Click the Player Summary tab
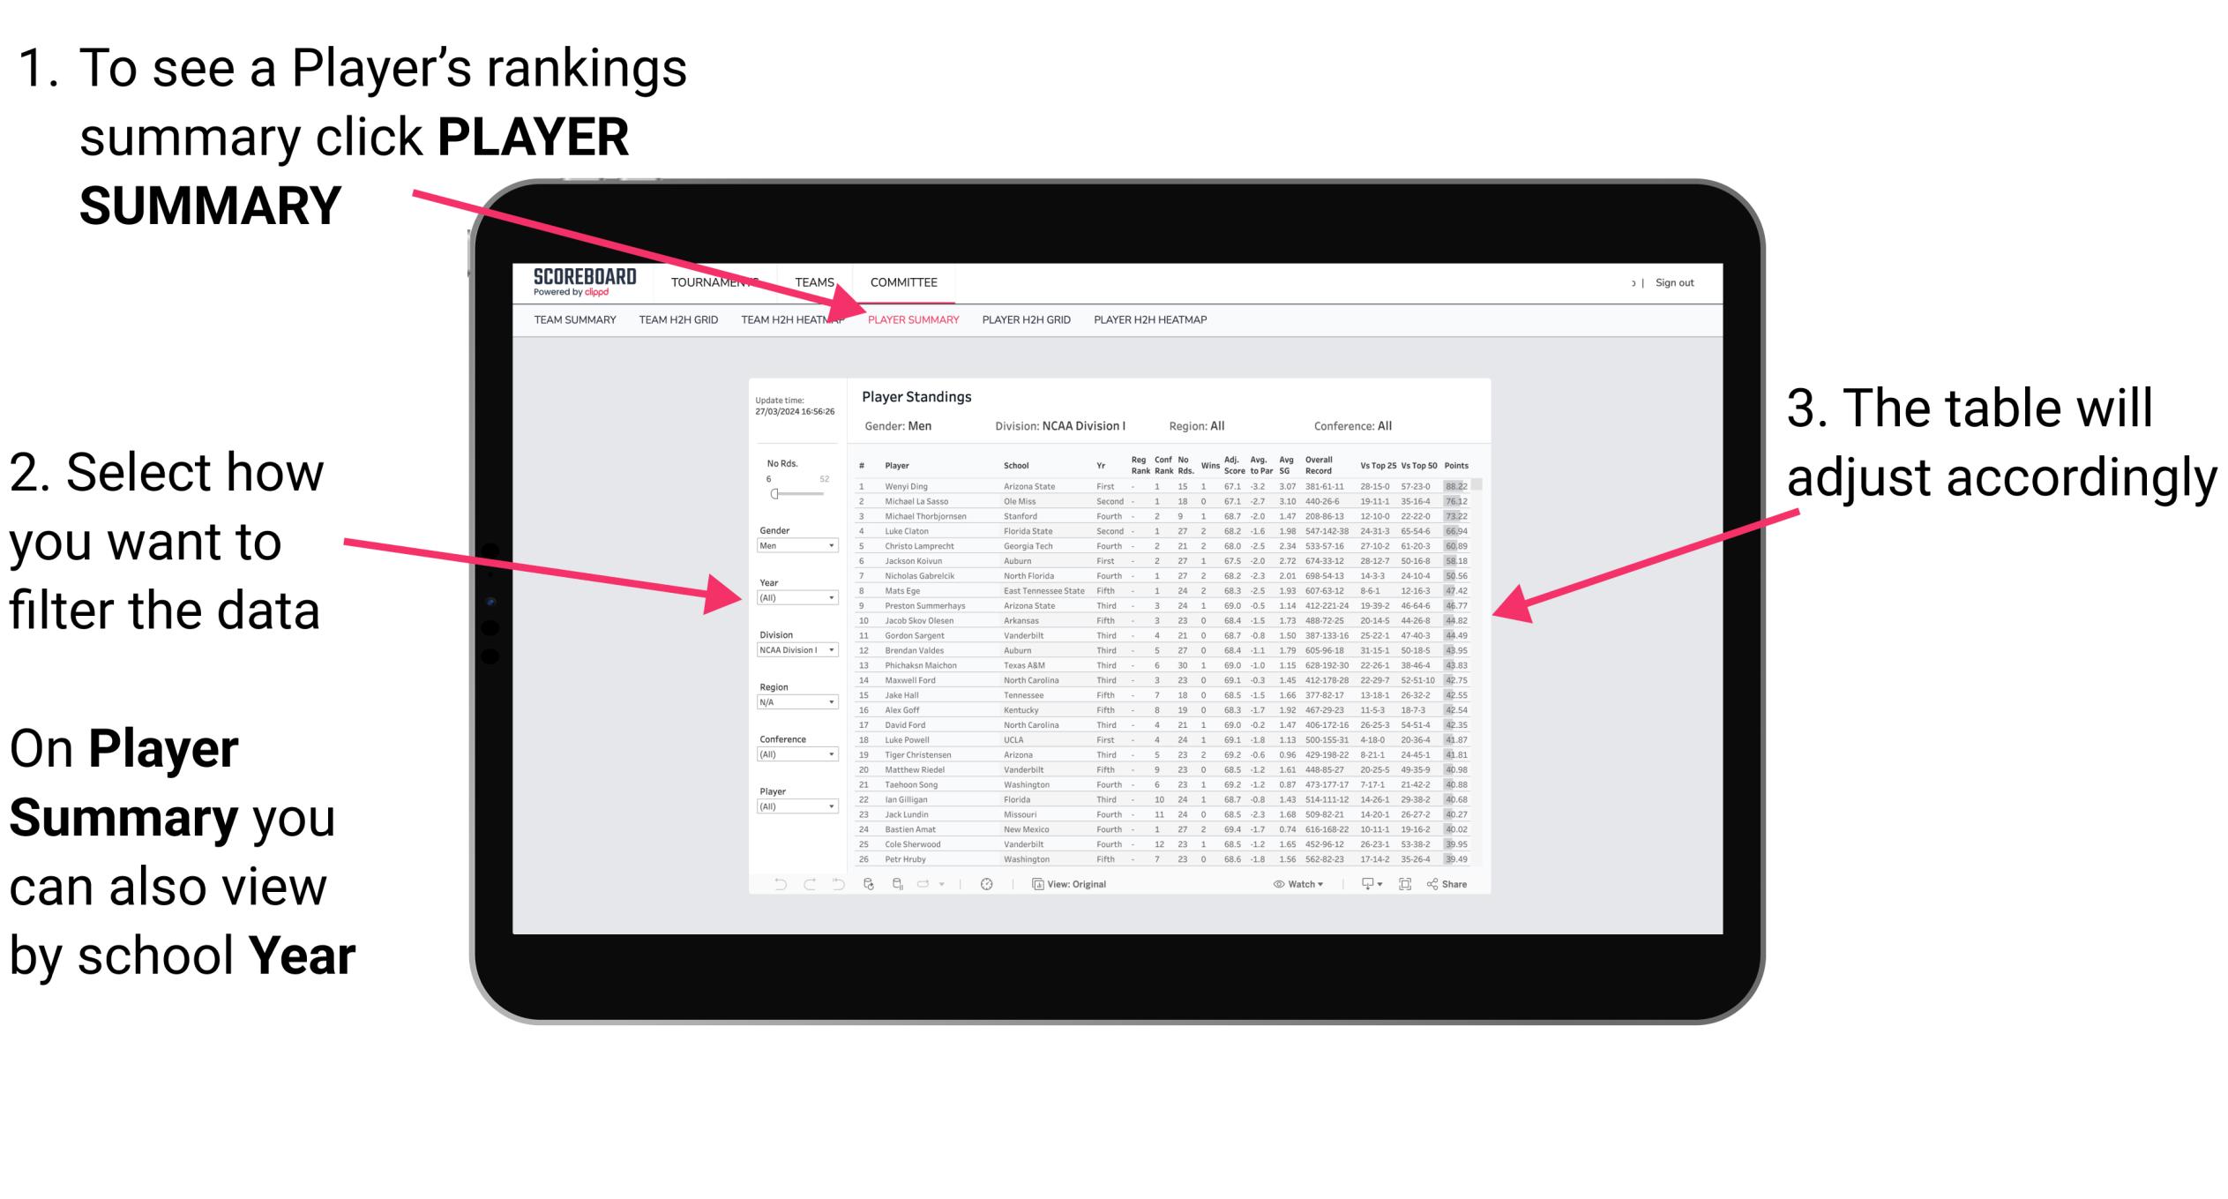Viewport: 2228px width, 1199px height. 910,320
